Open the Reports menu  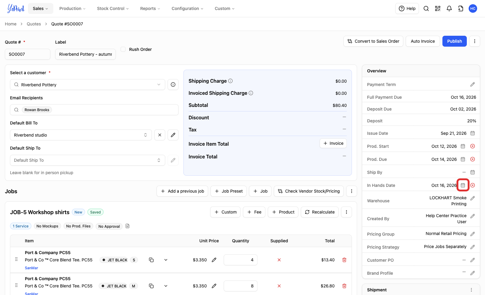[150, 8]
